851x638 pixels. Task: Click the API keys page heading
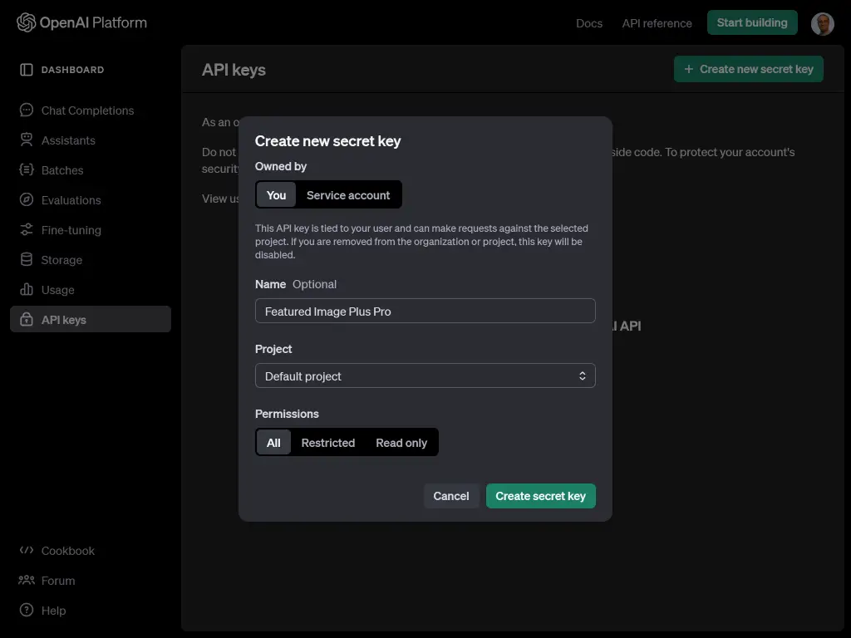(234, 70)
